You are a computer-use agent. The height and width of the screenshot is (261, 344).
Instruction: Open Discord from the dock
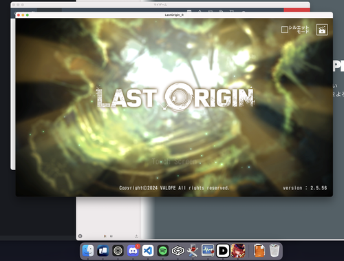click(x=133, y=251)
